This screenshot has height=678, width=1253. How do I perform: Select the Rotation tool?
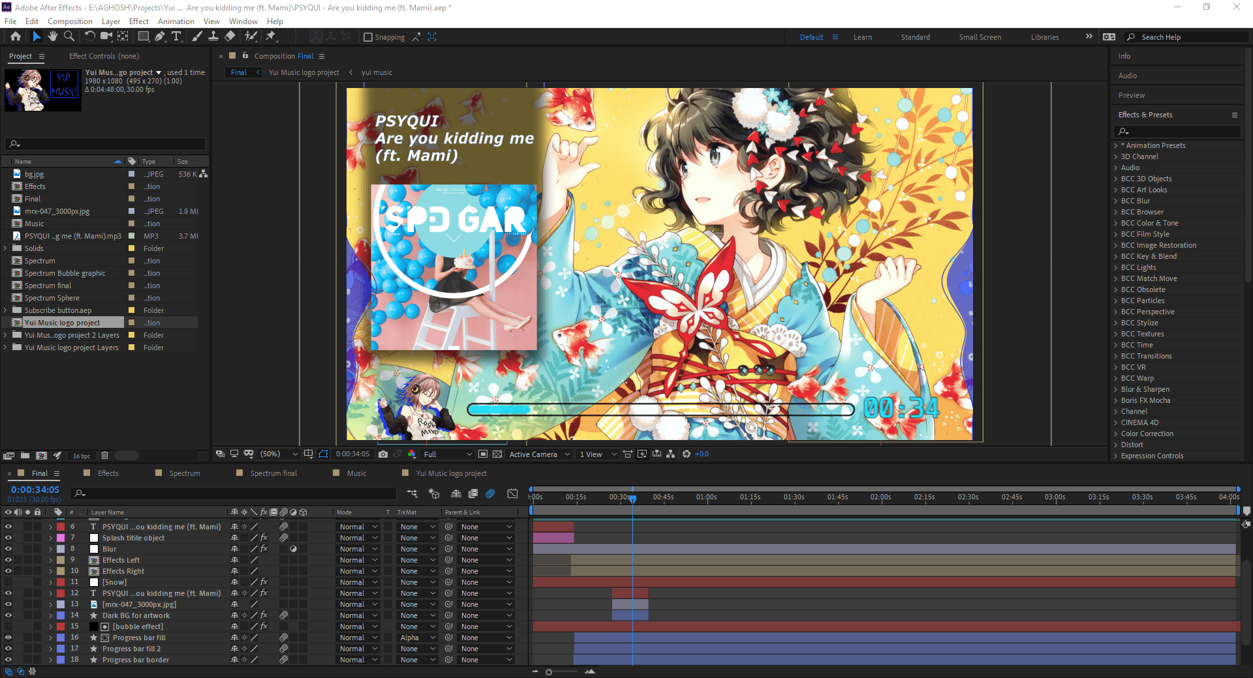90,37
